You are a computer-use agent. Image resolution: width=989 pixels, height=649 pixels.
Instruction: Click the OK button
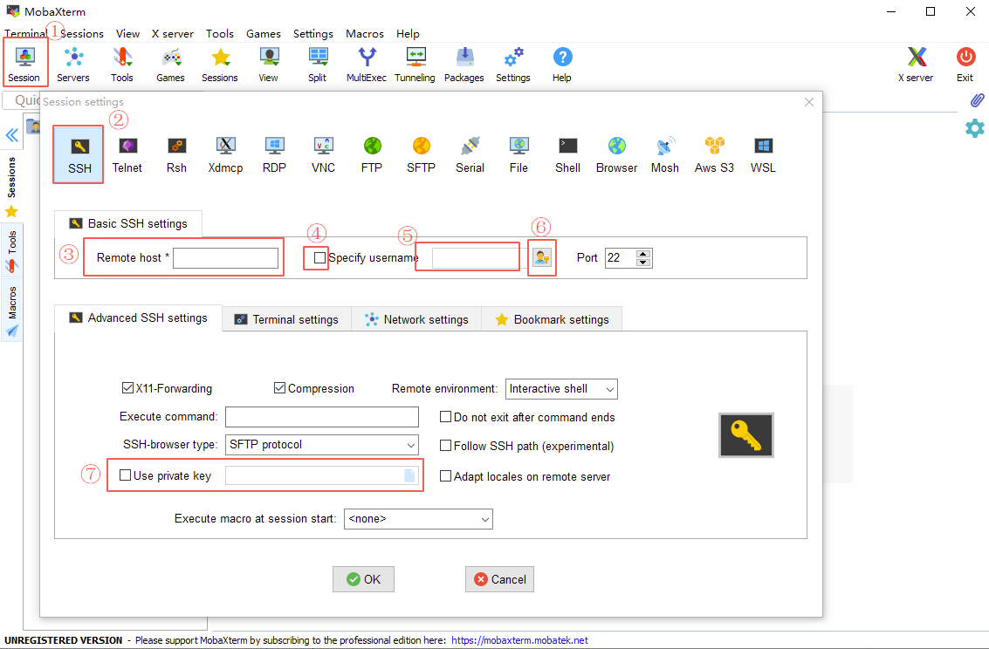[363, 579]
